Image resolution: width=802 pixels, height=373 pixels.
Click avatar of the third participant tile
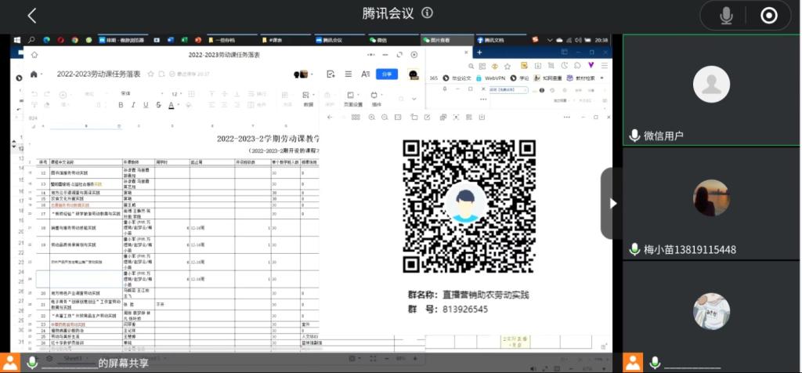point(711,311)
